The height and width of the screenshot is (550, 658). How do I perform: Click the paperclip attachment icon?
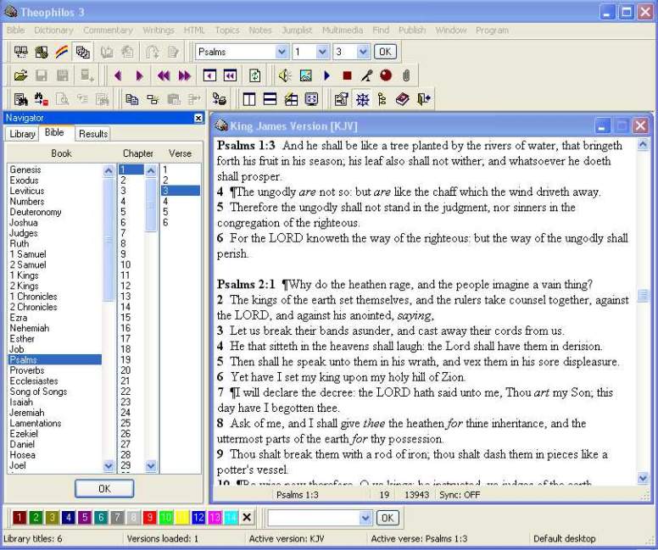[406, 75]
